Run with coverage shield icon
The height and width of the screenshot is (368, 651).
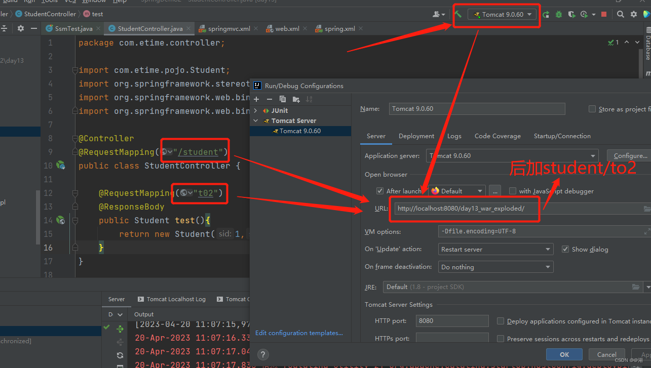(571, 15)
